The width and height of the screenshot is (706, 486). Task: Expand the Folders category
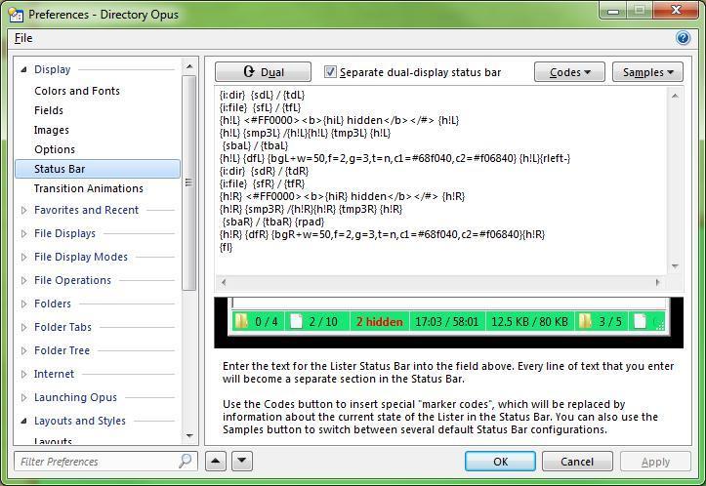pyautogui.click(x=23, y=304)
